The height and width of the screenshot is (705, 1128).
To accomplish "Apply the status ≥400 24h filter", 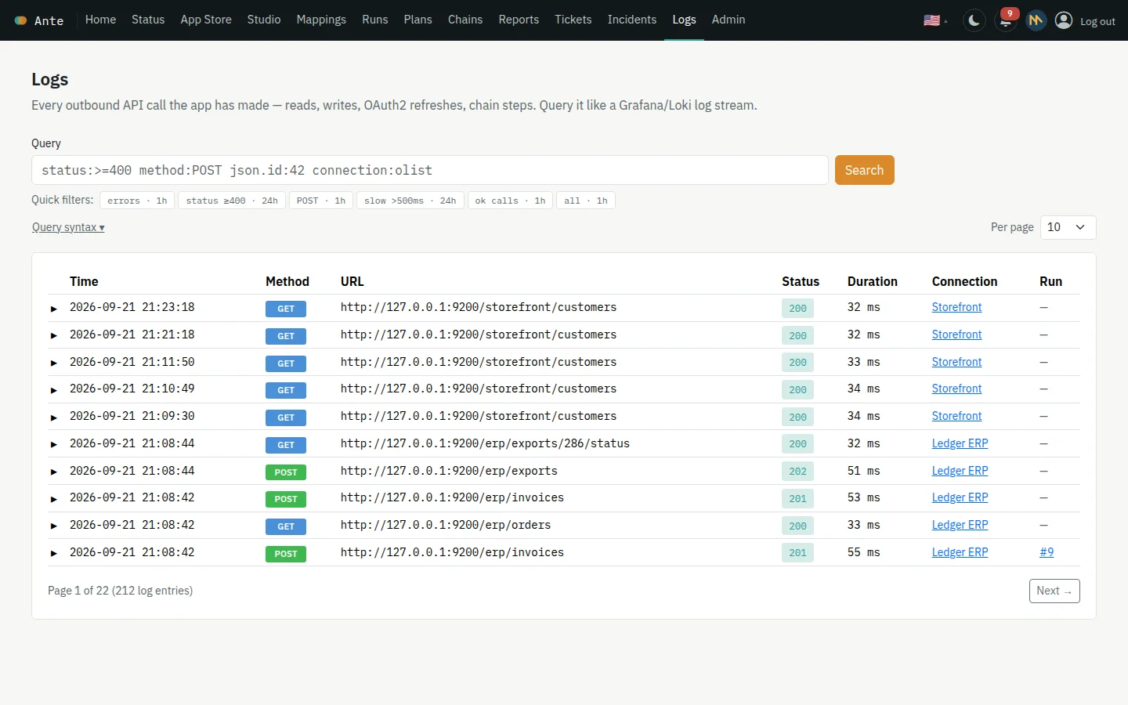I will [x=232, y=201].
